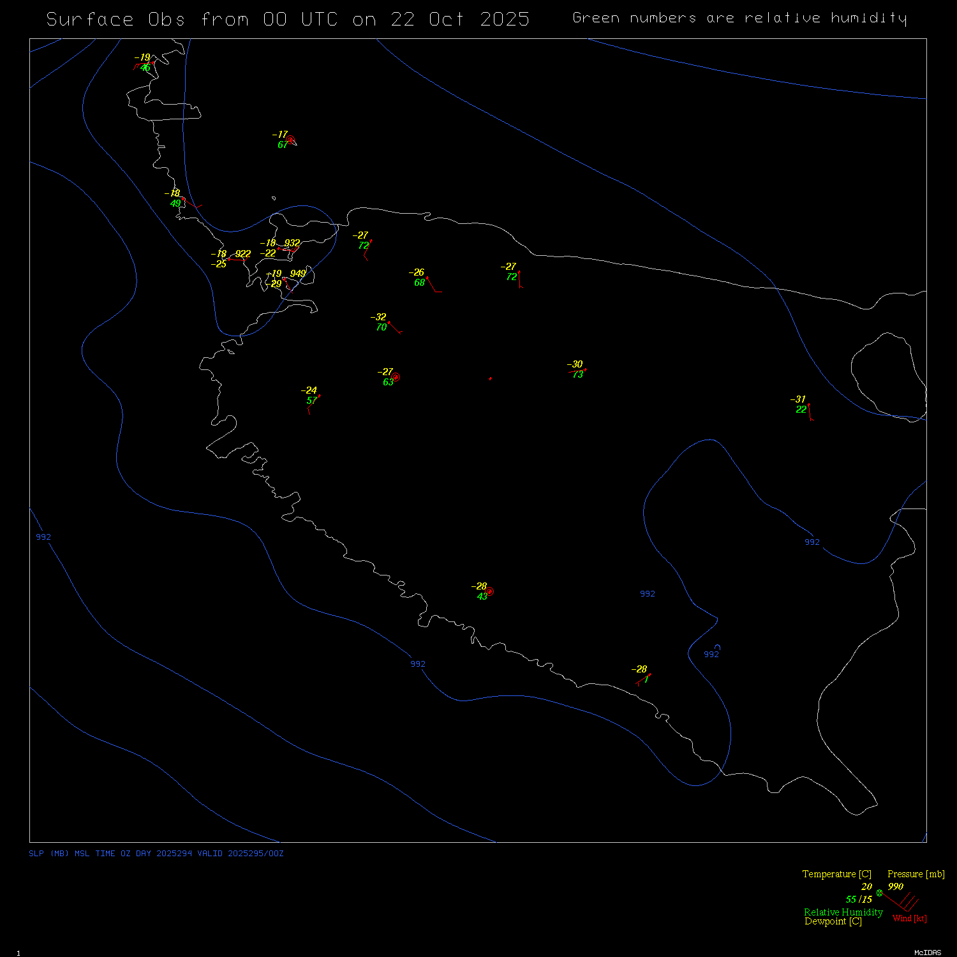The width and height of the screenshot is (957, 957).
Task: Select the Relative Humidity legend text
Action: (843, 912)
